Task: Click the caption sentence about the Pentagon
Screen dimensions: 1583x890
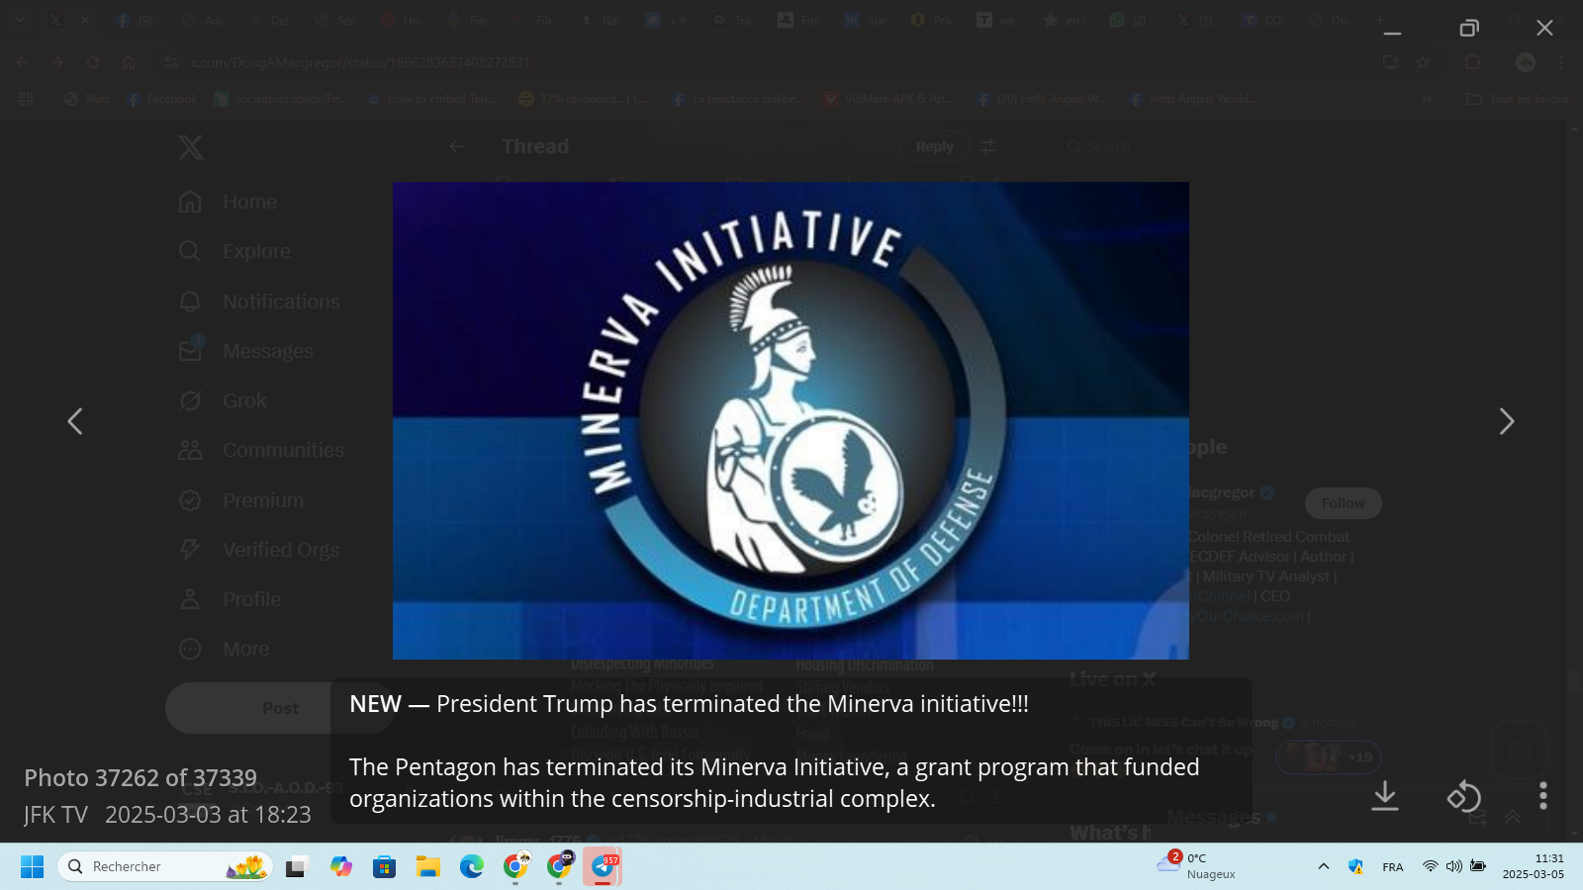Action: coord(774,782)
